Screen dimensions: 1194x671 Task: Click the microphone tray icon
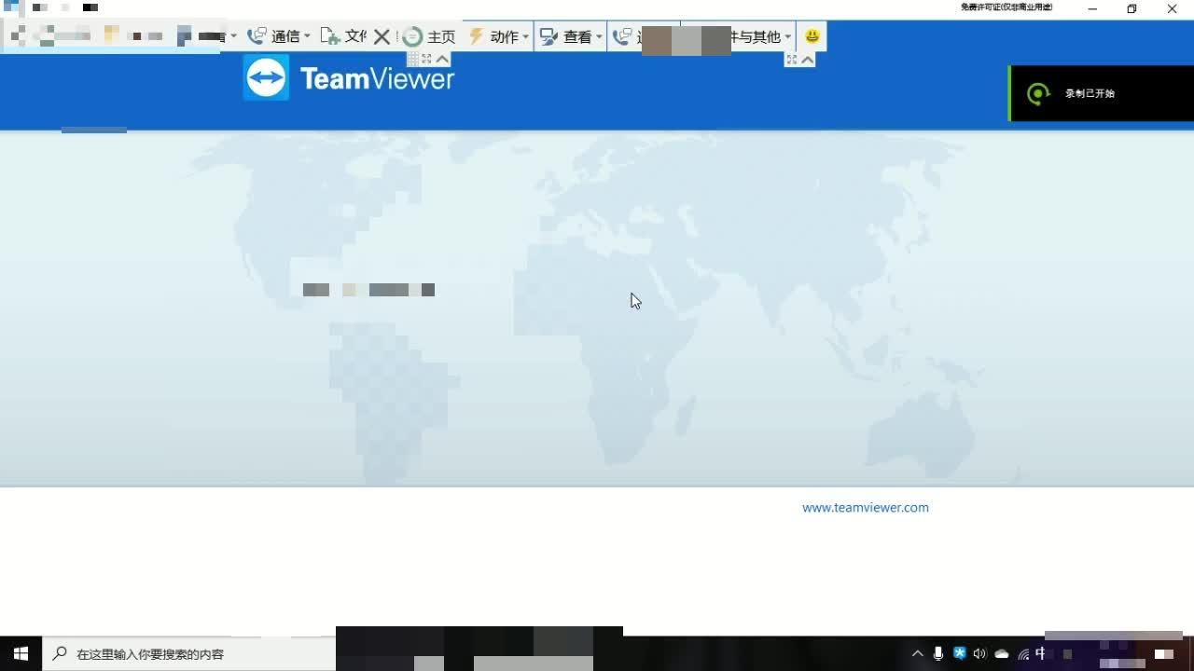(938, 654)
